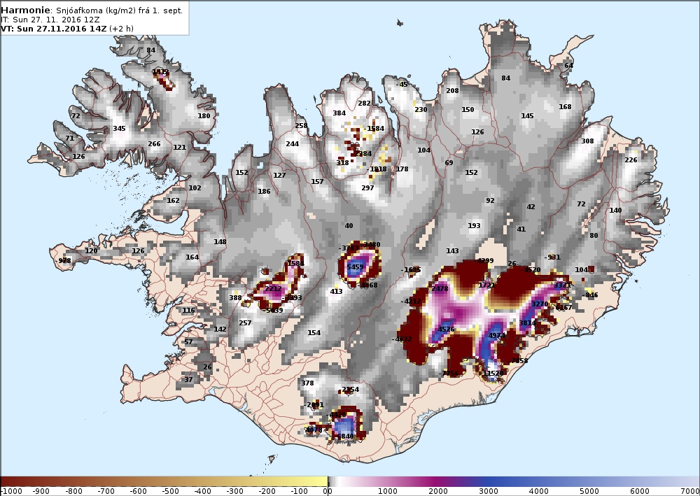Click the map value label 154
The height and width of the screenshot is (496, 700).
pos(314,333)
